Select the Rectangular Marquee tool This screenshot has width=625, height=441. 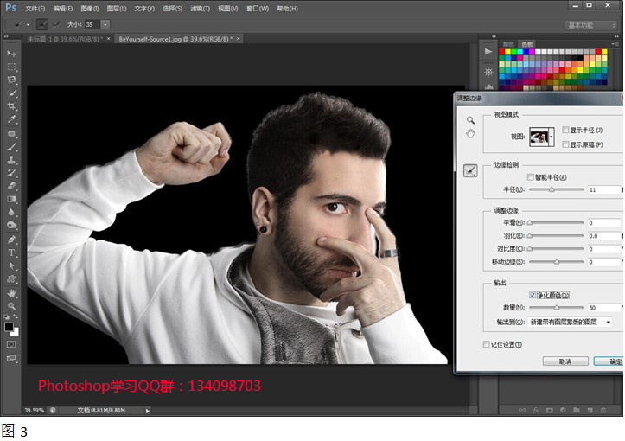click(x=11, y=67)
